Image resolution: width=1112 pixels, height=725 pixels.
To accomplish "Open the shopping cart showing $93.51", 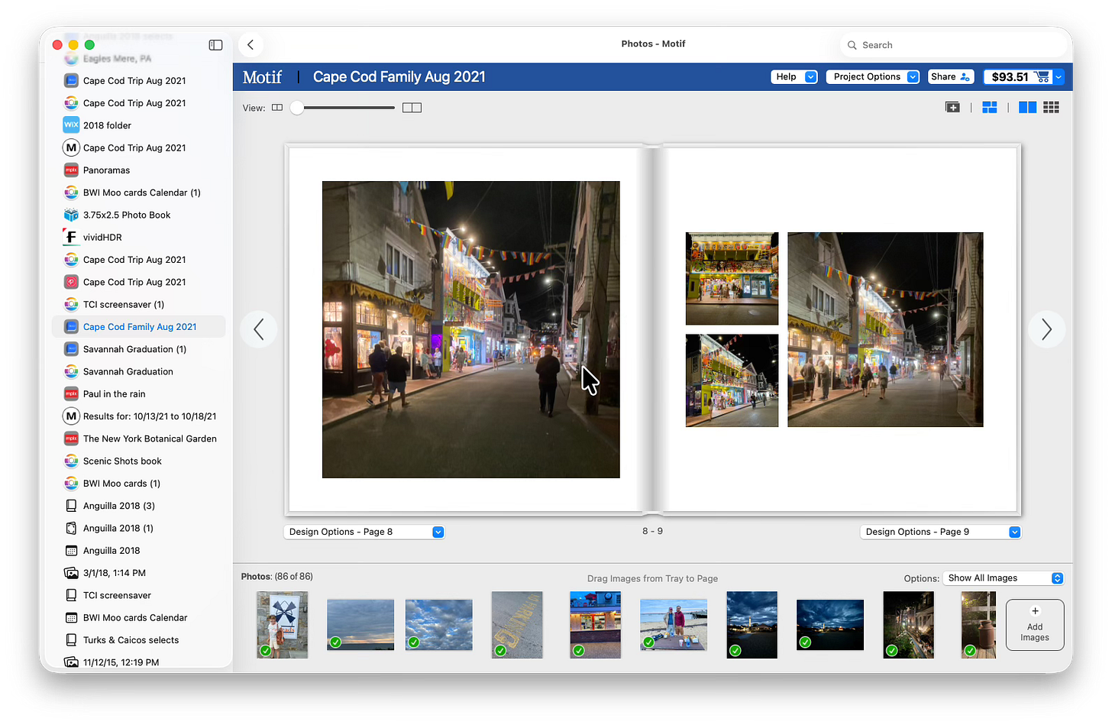I will coord(1019,76).
